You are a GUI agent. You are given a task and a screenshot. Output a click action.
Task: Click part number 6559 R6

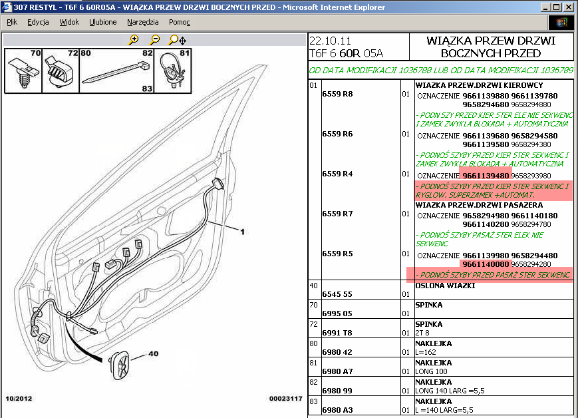click(x=337, y=134)
